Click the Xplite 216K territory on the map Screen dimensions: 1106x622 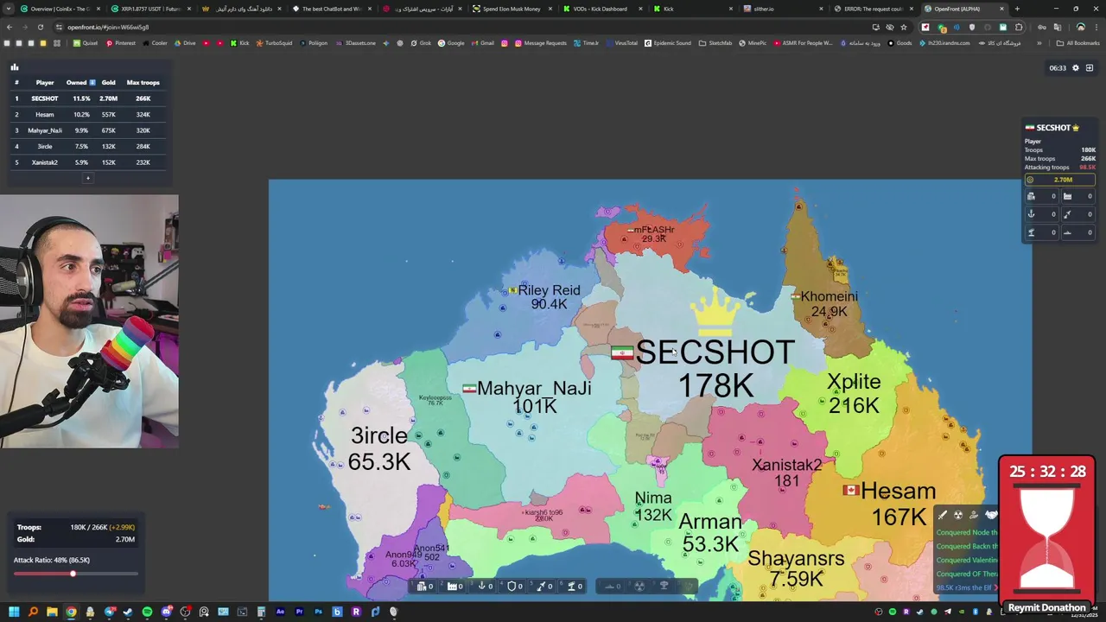[854, 393]
